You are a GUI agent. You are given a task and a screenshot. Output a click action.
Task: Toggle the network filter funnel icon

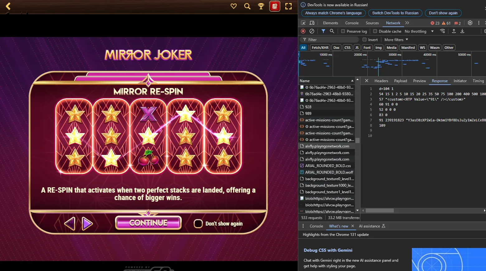coord(323,31)
